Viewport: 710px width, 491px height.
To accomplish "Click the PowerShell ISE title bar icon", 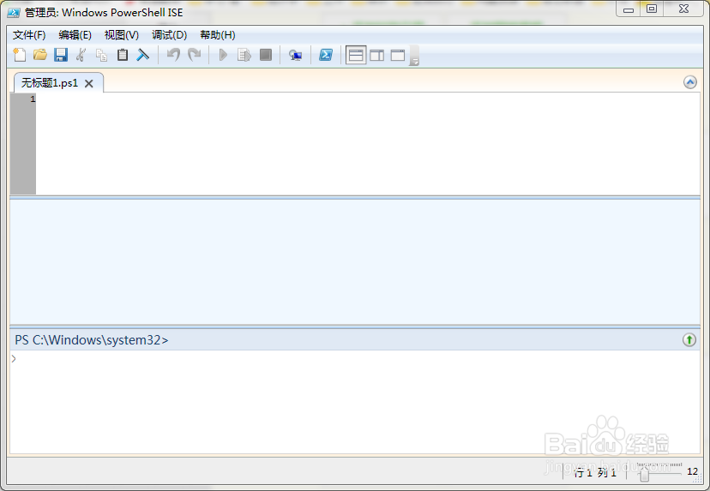I will coord(13,12).
